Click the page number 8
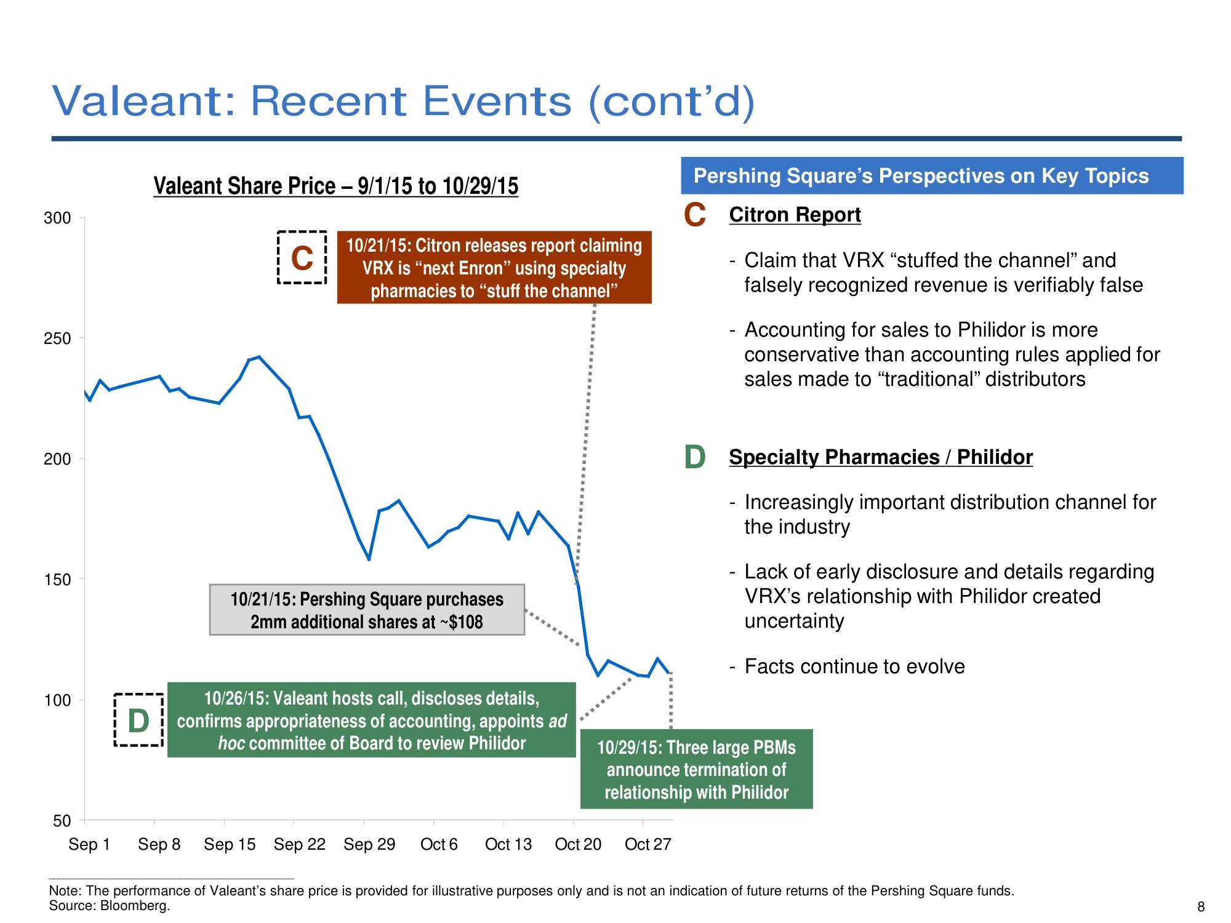Screen dimensions: 1231x923 tap(1201, 906)
